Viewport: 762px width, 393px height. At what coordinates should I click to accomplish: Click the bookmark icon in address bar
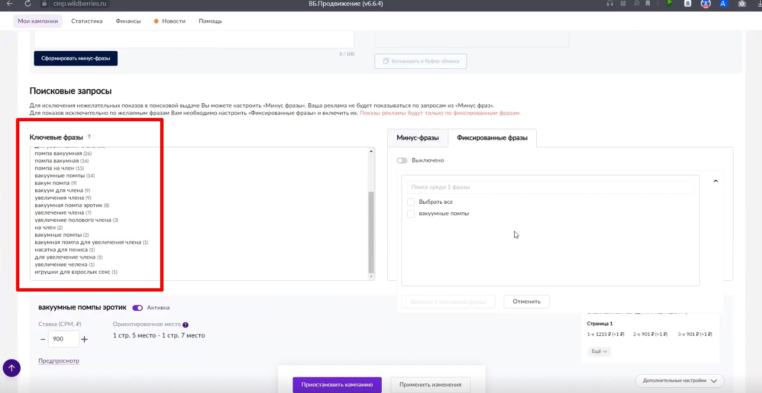coord(648,4)
